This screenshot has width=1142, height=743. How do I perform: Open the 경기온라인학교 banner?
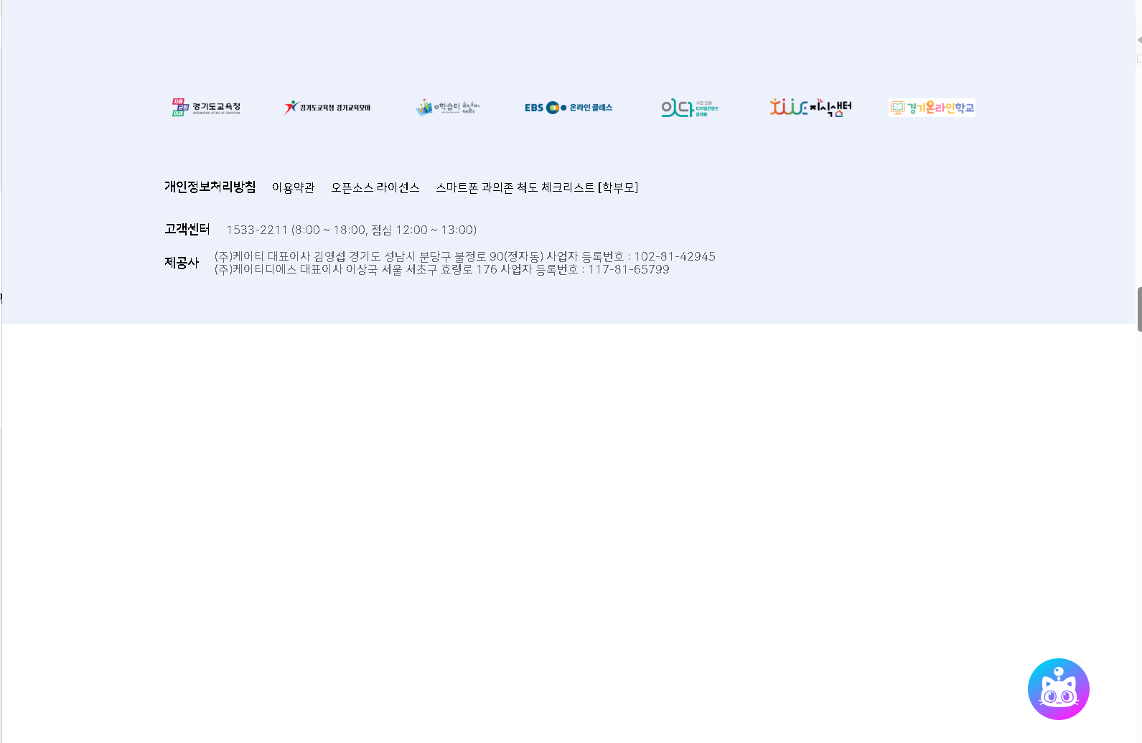click(932, 108)
